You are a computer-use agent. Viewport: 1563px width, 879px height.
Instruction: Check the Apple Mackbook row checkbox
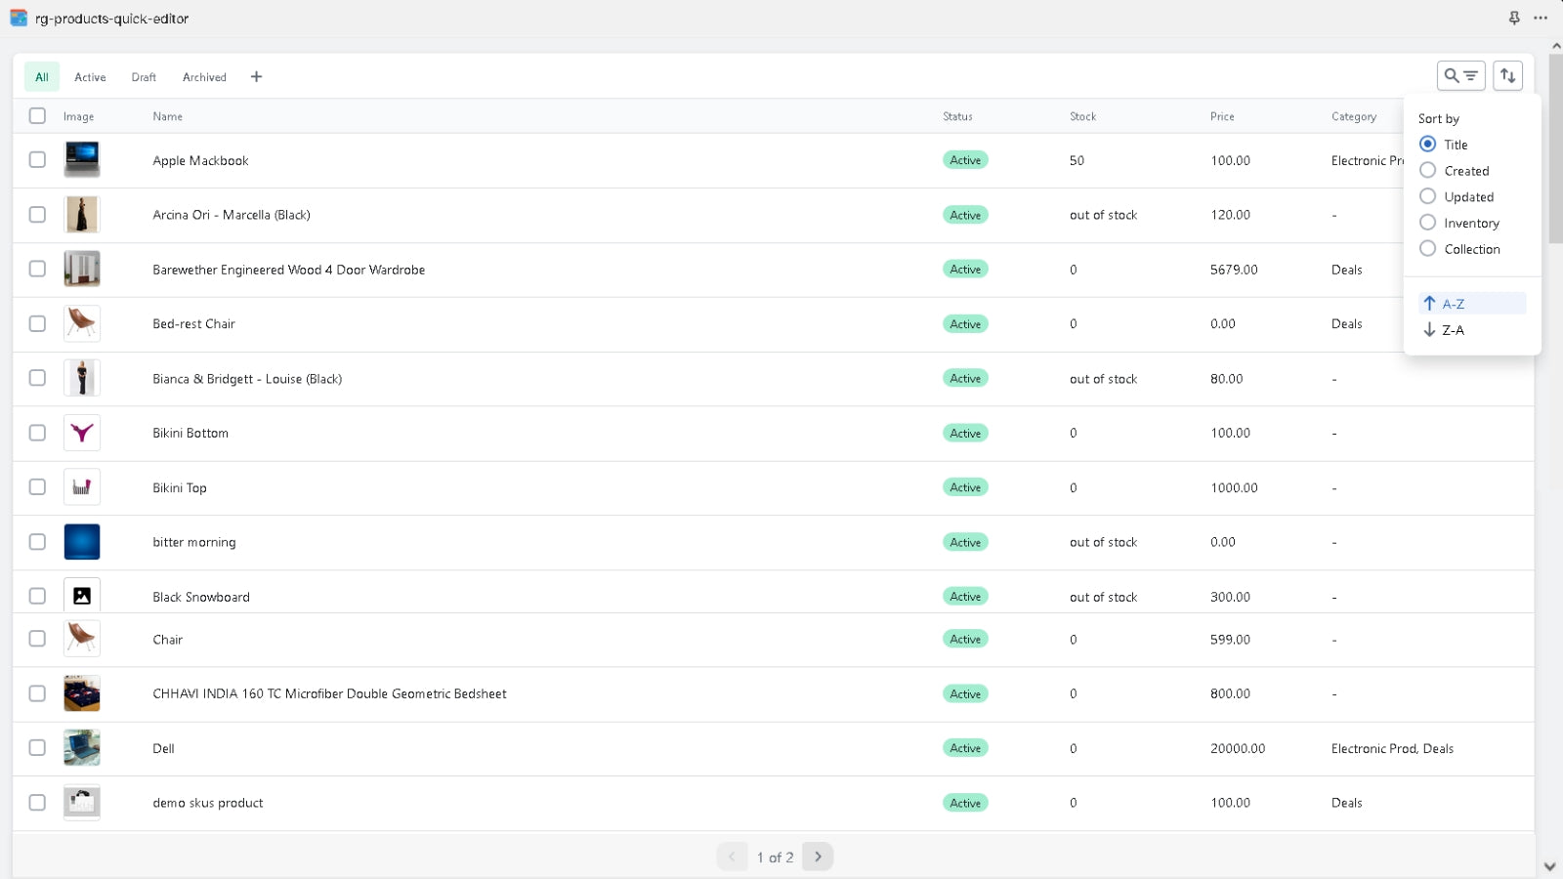[x=37, y=160]
